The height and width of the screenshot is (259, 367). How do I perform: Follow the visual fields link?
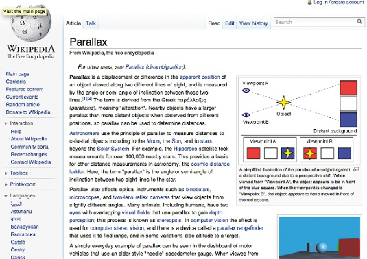pyautogui.click(x=136, y=212)
